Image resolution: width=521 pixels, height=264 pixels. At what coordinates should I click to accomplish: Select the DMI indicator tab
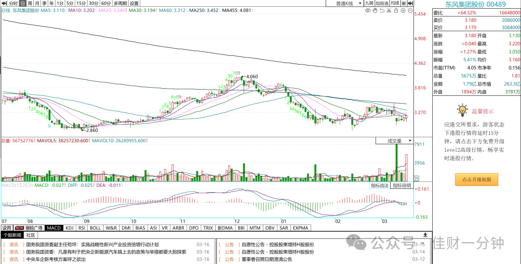pyautogui.click(x=126, y=228)
